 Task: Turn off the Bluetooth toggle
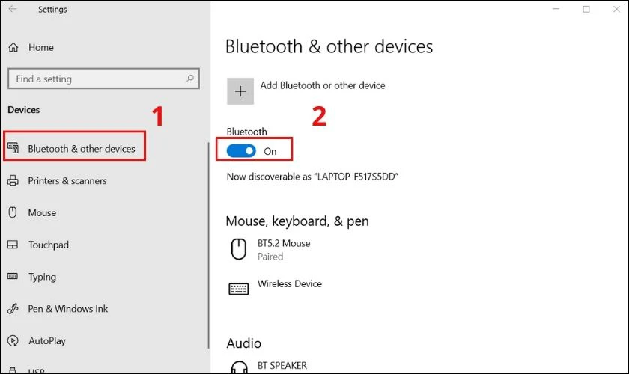point(241,151)
